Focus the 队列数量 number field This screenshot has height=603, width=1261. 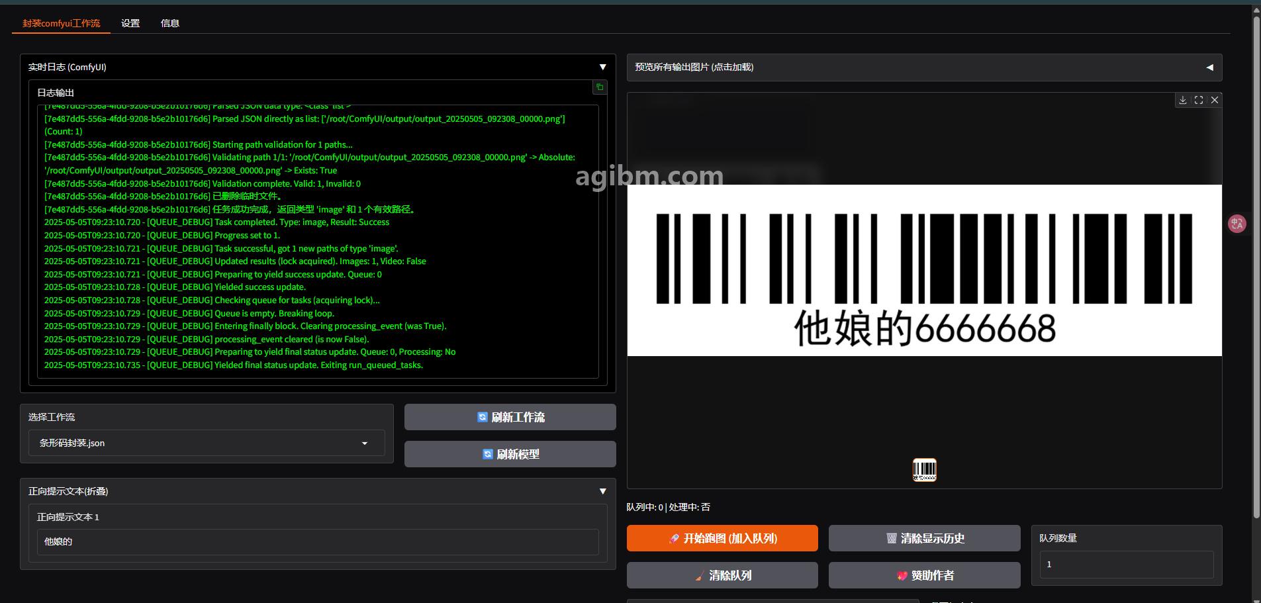[1127, 565]
